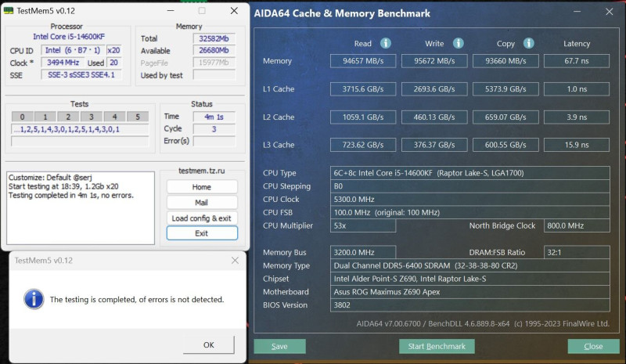Click CPU Stepping value B0

click(470, 186)
